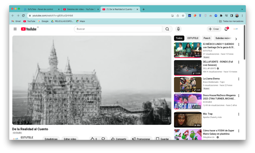Open the Disco House/NuDisco Megamix thumbnail
255x153 pixels.
(x=188, y=101)
